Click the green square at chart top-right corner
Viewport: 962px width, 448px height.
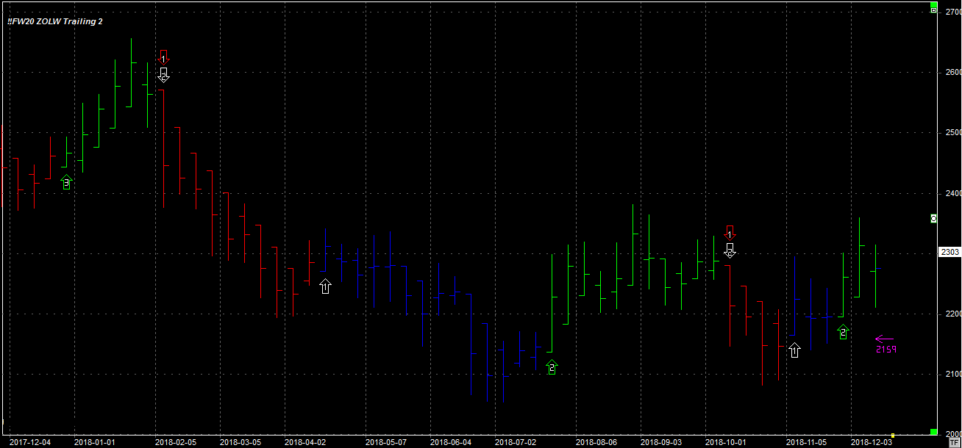933,5
